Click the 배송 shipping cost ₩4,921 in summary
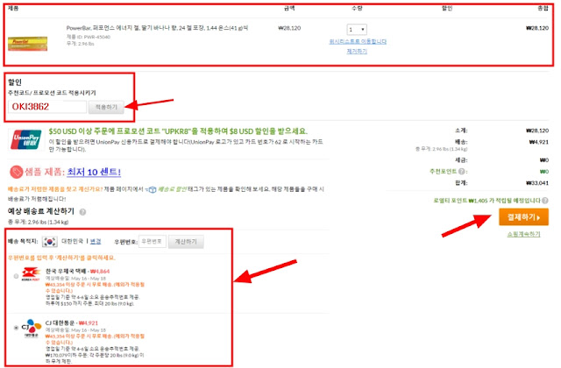Image resolution: width=561 pixels, height=368 pixels. (538, 142)
